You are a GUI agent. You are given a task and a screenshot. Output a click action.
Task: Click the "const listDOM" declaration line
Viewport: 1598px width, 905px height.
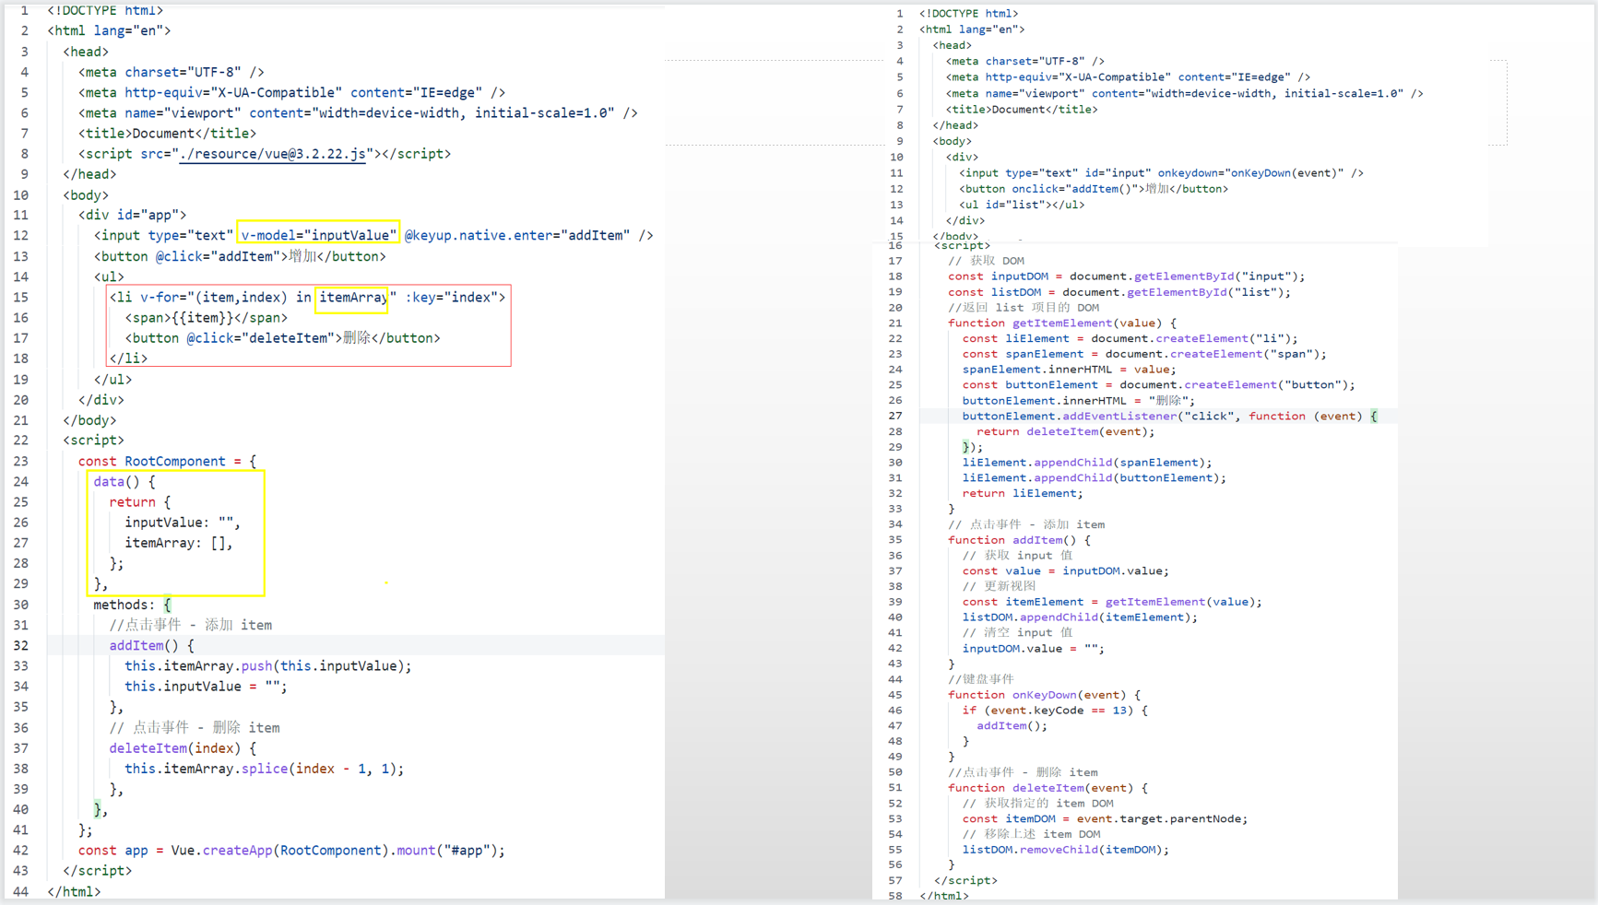pyautogui.click(x=1119, y=292)
